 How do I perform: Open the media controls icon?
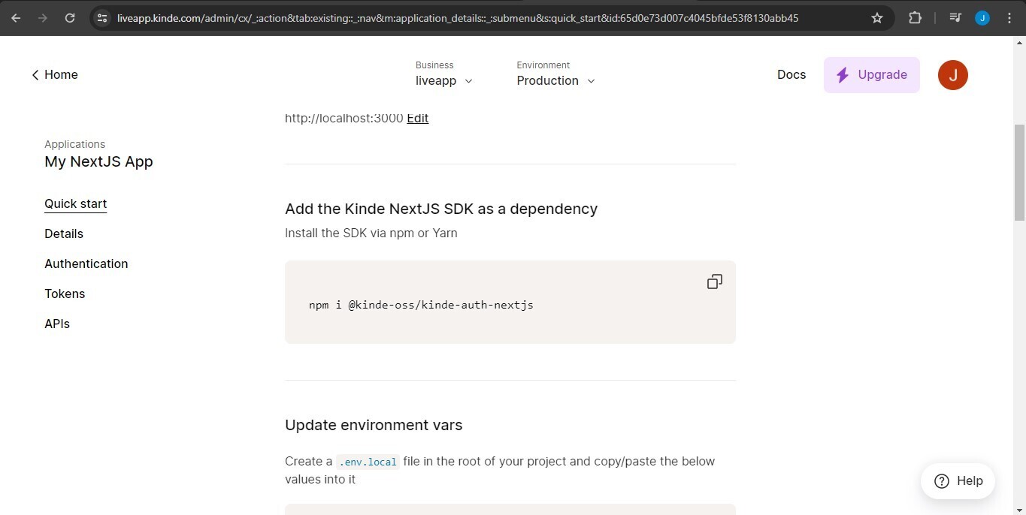click(x=955, y=18)
